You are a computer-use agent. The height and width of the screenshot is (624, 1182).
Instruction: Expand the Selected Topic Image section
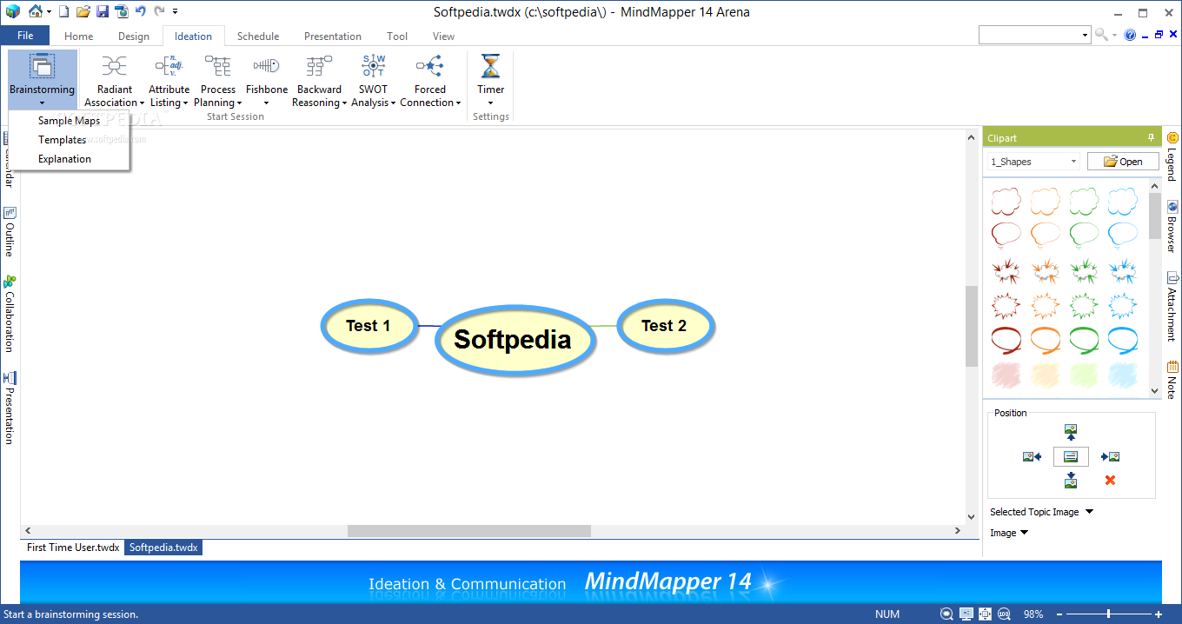tap(1089, 512)
